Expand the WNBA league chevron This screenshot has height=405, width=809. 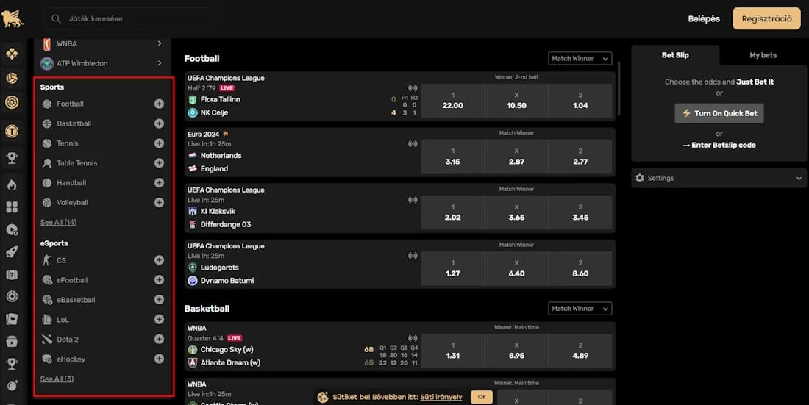pyautogui.click(x=160, y=44)
